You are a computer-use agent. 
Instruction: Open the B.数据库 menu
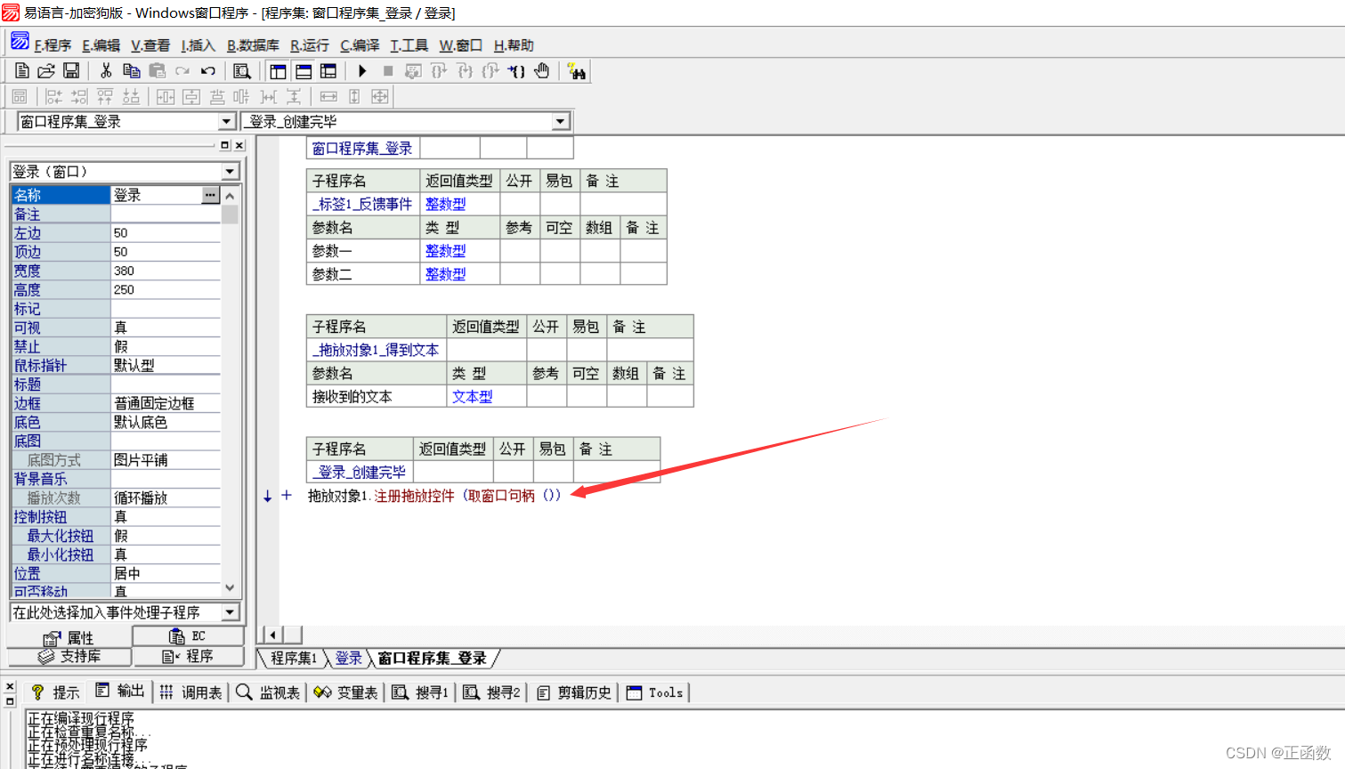(253, 45)
